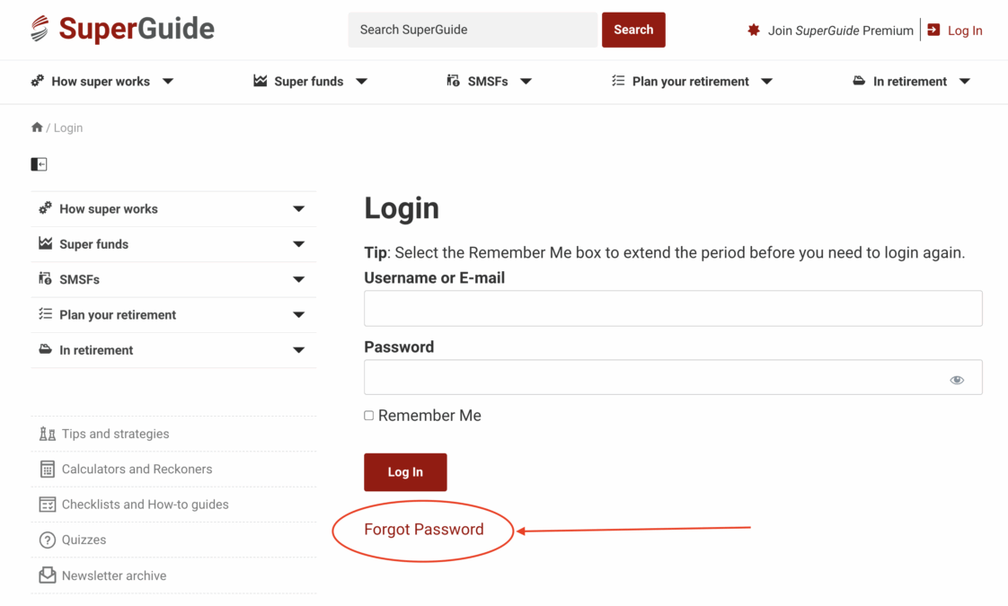Expand the top nav Super funds dropdown arrow
This screenshot has height=606, width=1008.
[x=361, y=82]
